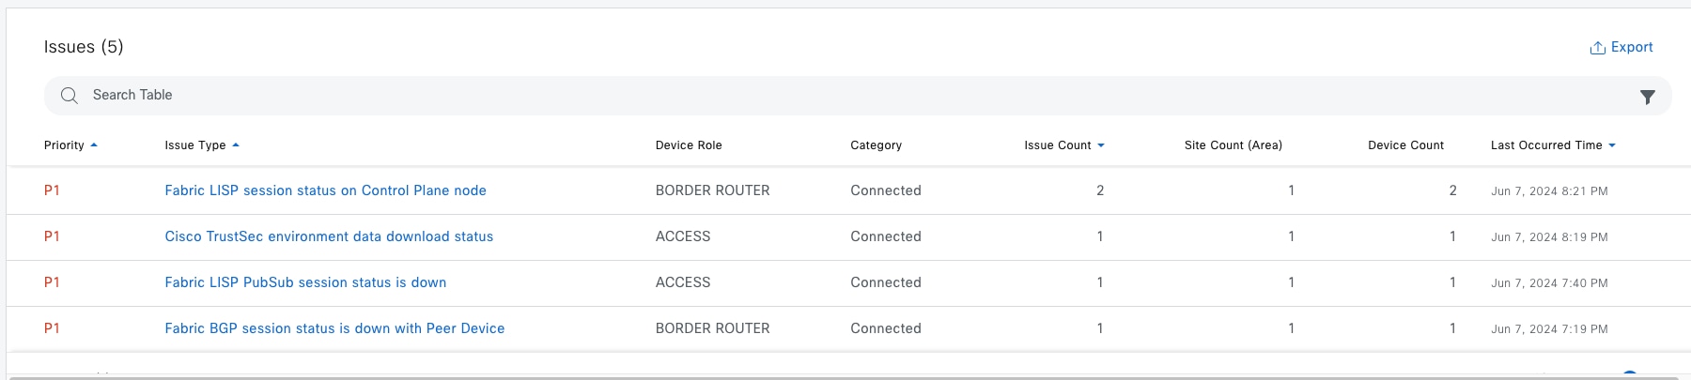Click Last Occurred Time sort arrow
This screenshot has height=380, width=1691.
click(x=1612, y=145)
